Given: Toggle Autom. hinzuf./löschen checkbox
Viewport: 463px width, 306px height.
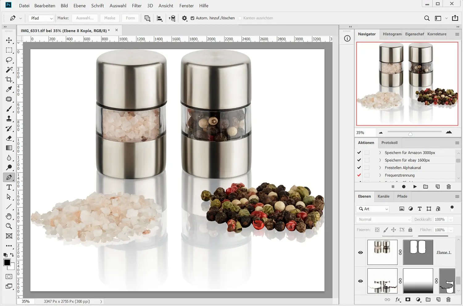Looking at the screenshot, I should pos(193,18).
